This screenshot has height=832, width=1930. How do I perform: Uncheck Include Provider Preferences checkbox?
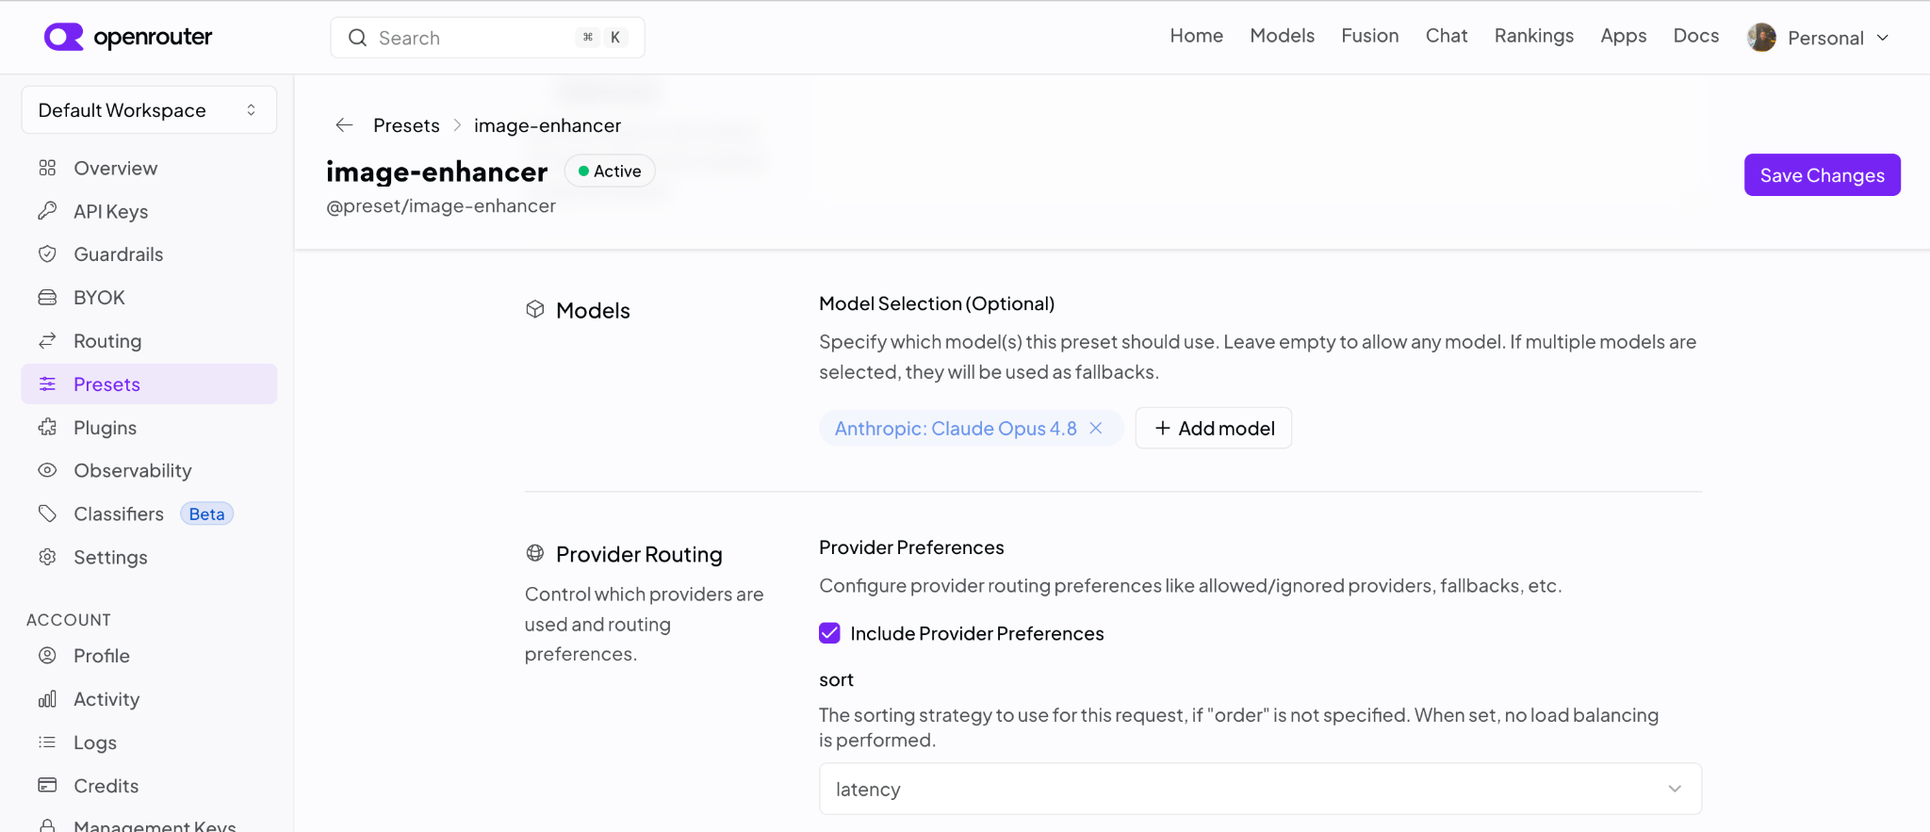click(829, 633)
